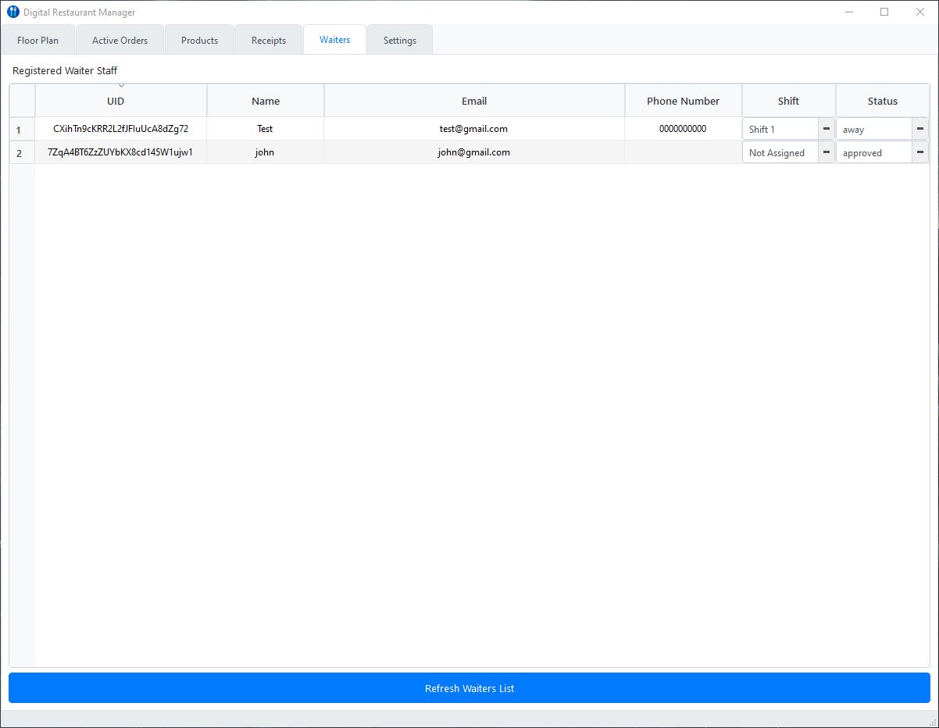Click the Digital Restaurant Manager app icon
Image resolution: width=939 pixels, height=728 pixels.
(12, 12)
